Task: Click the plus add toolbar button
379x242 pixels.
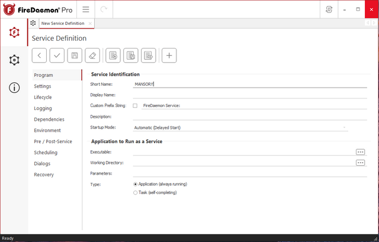Action: point(169,55)
